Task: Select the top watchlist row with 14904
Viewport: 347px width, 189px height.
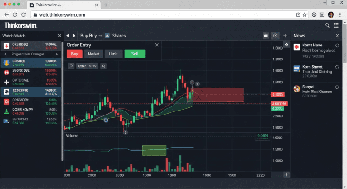Action: 31,46
